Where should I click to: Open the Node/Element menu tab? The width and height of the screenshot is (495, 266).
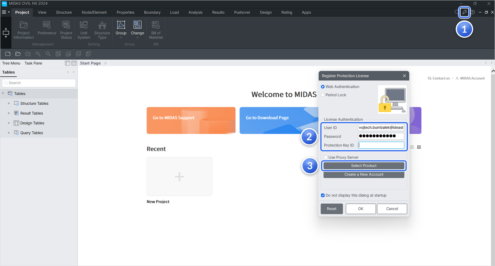(x=94, y=12)
